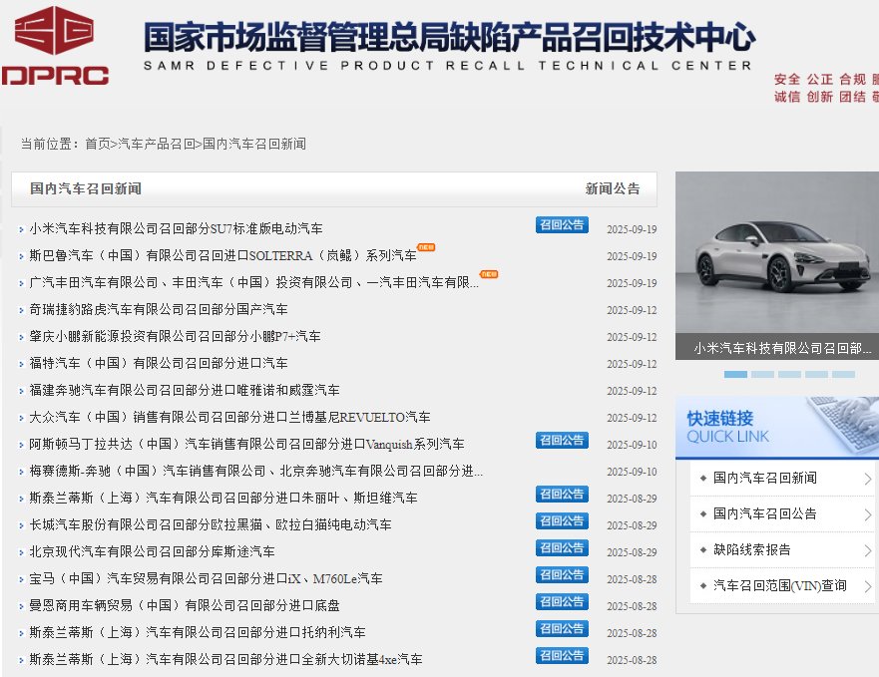879x677 pixels.
Task: Click 召回公告 badge for 曼恩商用车 row
Action: (562, 602)
